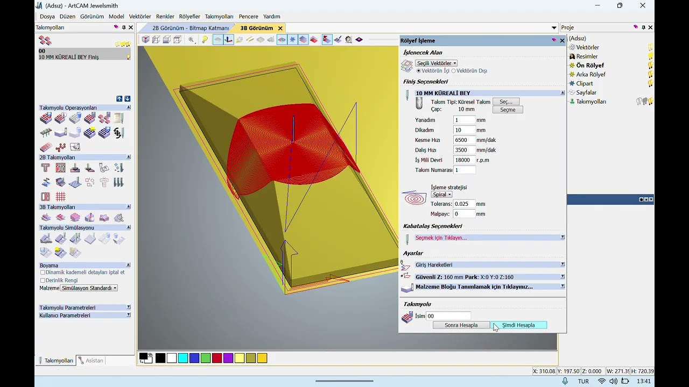Click the blue star toolbar icon
The width and height of the screenshot is (689, 387).
[292, 39]
